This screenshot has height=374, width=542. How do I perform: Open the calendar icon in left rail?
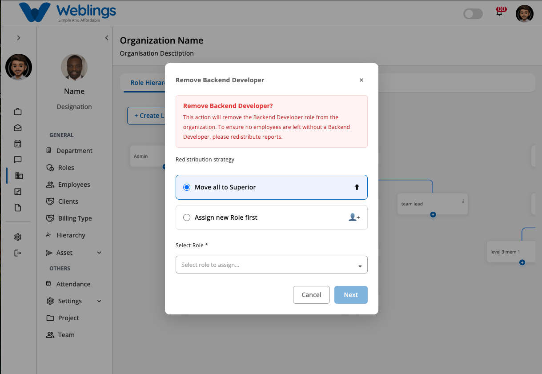click(18, 144)
